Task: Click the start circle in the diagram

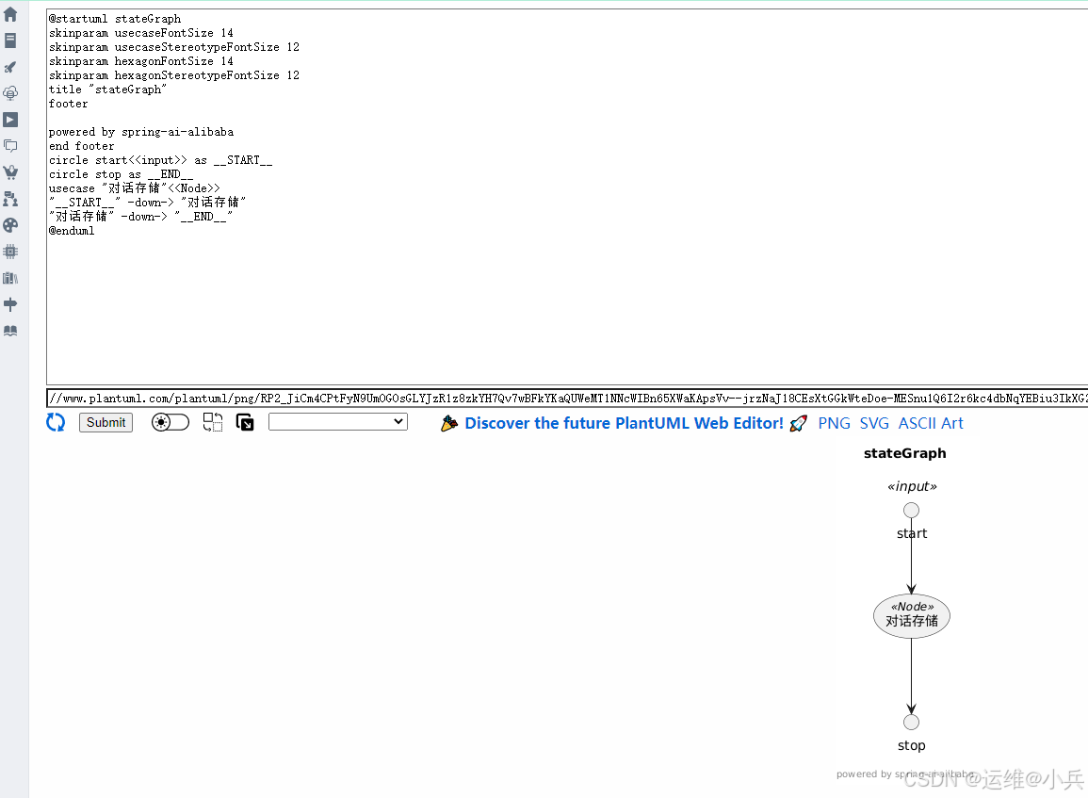Action: [911, 510]
